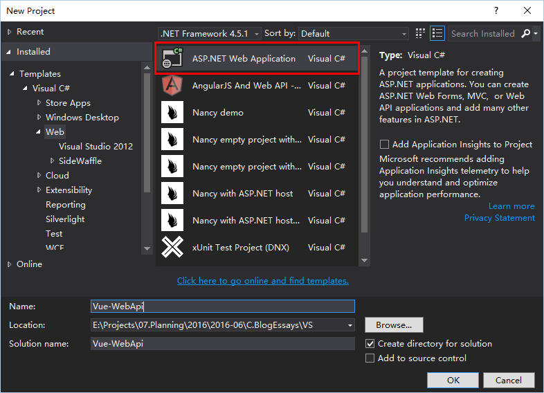The height and width of the screenshot is (393, 544).
Task: Expand the Extensibility node
Action: pos(39,190)
